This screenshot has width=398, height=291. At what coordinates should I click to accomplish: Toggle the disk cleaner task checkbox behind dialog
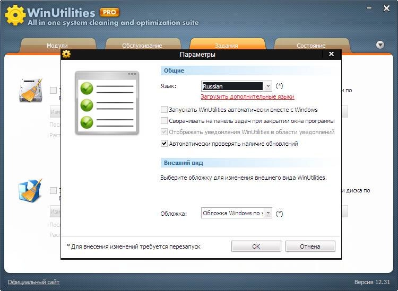click(53, 90)
